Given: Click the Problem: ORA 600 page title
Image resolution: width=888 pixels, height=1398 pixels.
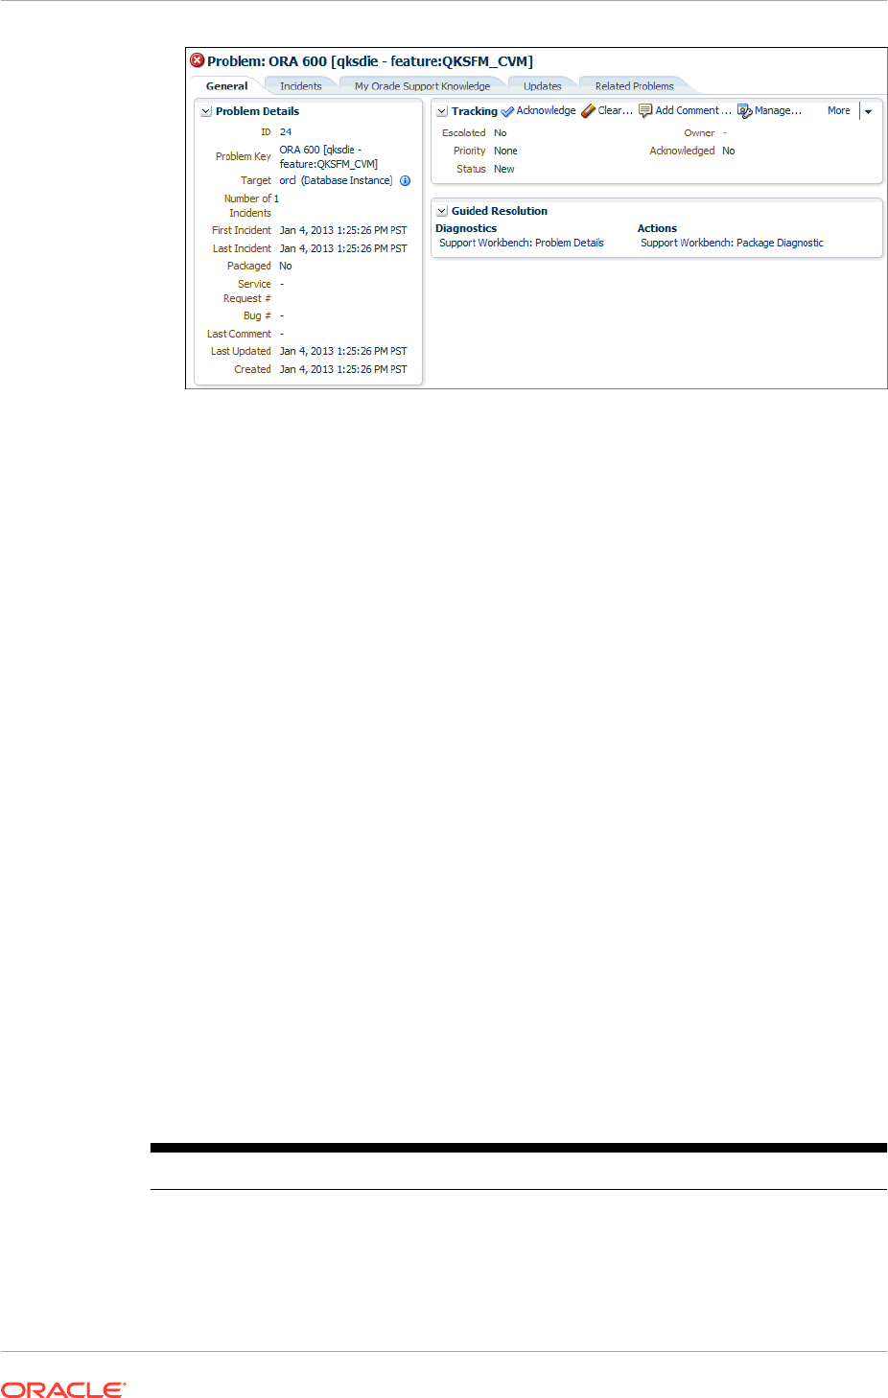Looking at the screenshot, I should pyautogui.click(x=370, y=61).
